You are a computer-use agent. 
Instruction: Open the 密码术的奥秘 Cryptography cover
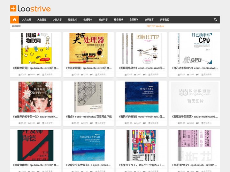tap(142, 97)
